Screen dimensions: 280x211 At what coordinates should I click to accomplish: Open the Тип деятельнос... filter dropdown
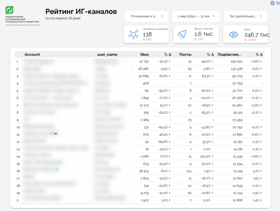(245, 16)
